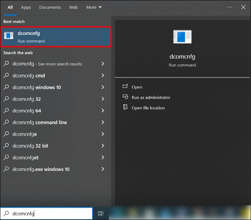Open the More dropdown filter
The image size is (251, 220).
(94, 7)
